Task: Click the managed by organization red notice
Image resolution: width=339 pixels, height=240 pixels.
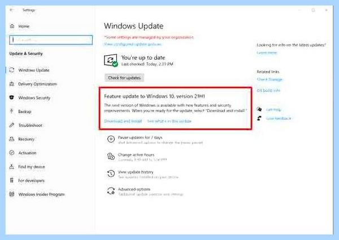Action: pyautogui.click(x=149, y=37)
